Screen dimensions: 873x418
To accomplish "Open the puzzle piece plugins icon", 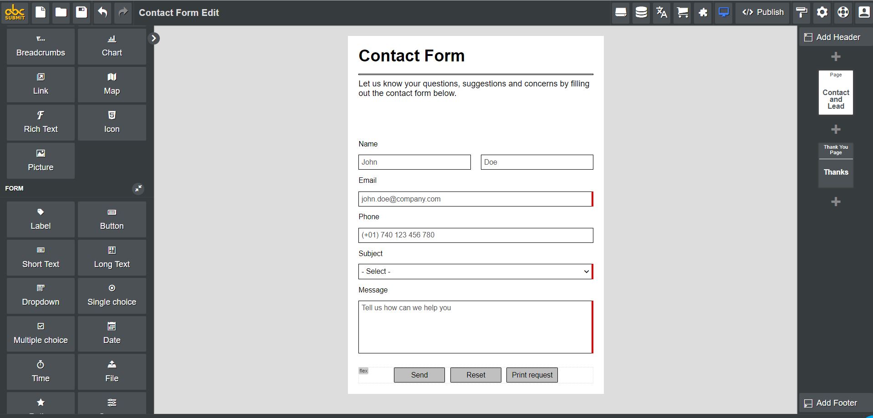I will [x=703, y=12].
